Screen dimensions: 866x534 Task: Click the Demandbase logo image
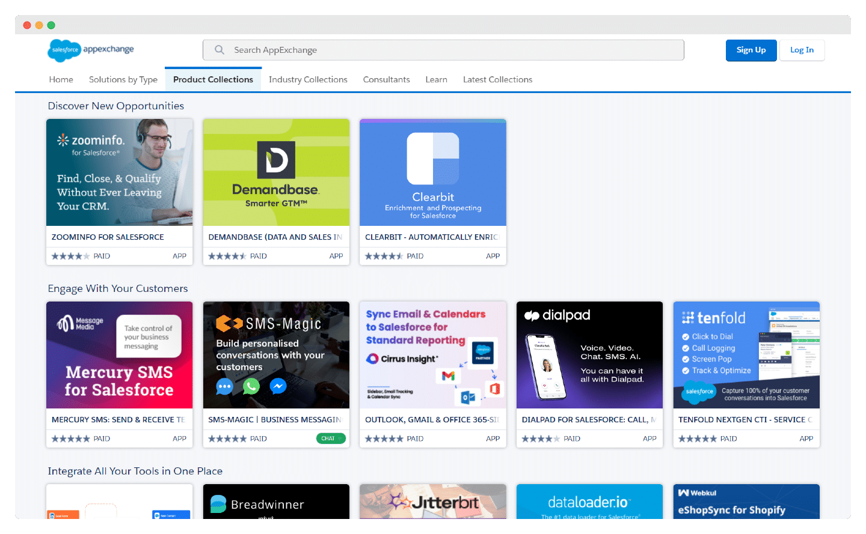click(x=276, y=172)
